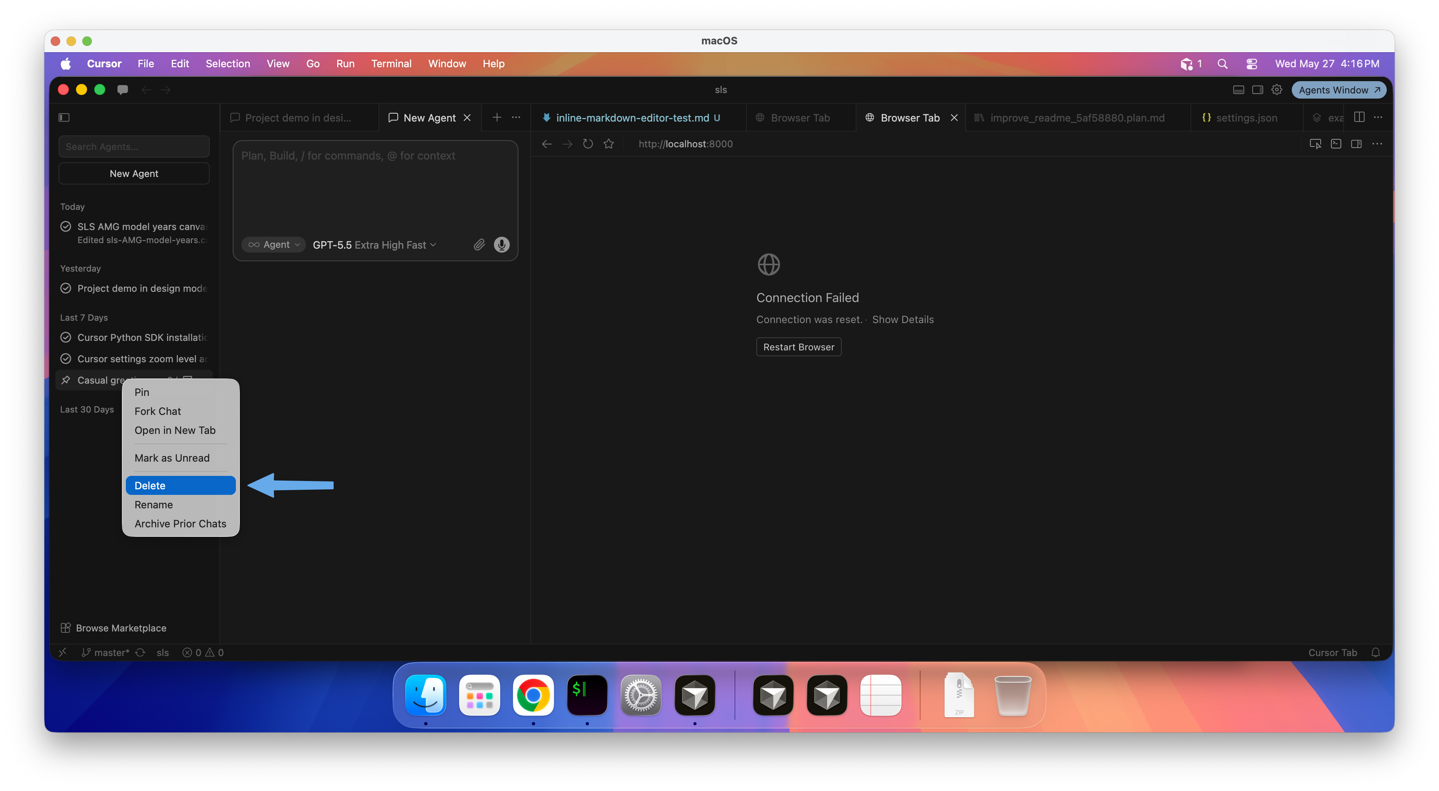Activate the browser element selector icon
The width and height of the screenshot is (1439, 791).
pyautogui.click(x=1315, y=144)
